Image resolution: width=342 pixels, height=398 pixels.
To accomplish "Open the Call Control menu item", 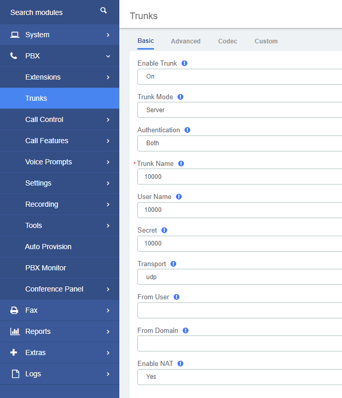I will pos(59,119).
